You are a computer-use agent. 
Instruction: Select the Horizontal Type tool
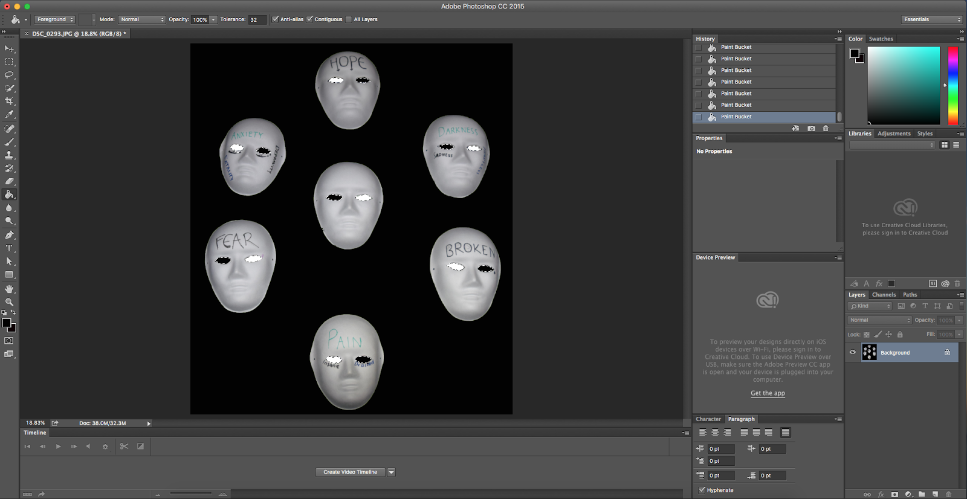[x=9, y=248]
